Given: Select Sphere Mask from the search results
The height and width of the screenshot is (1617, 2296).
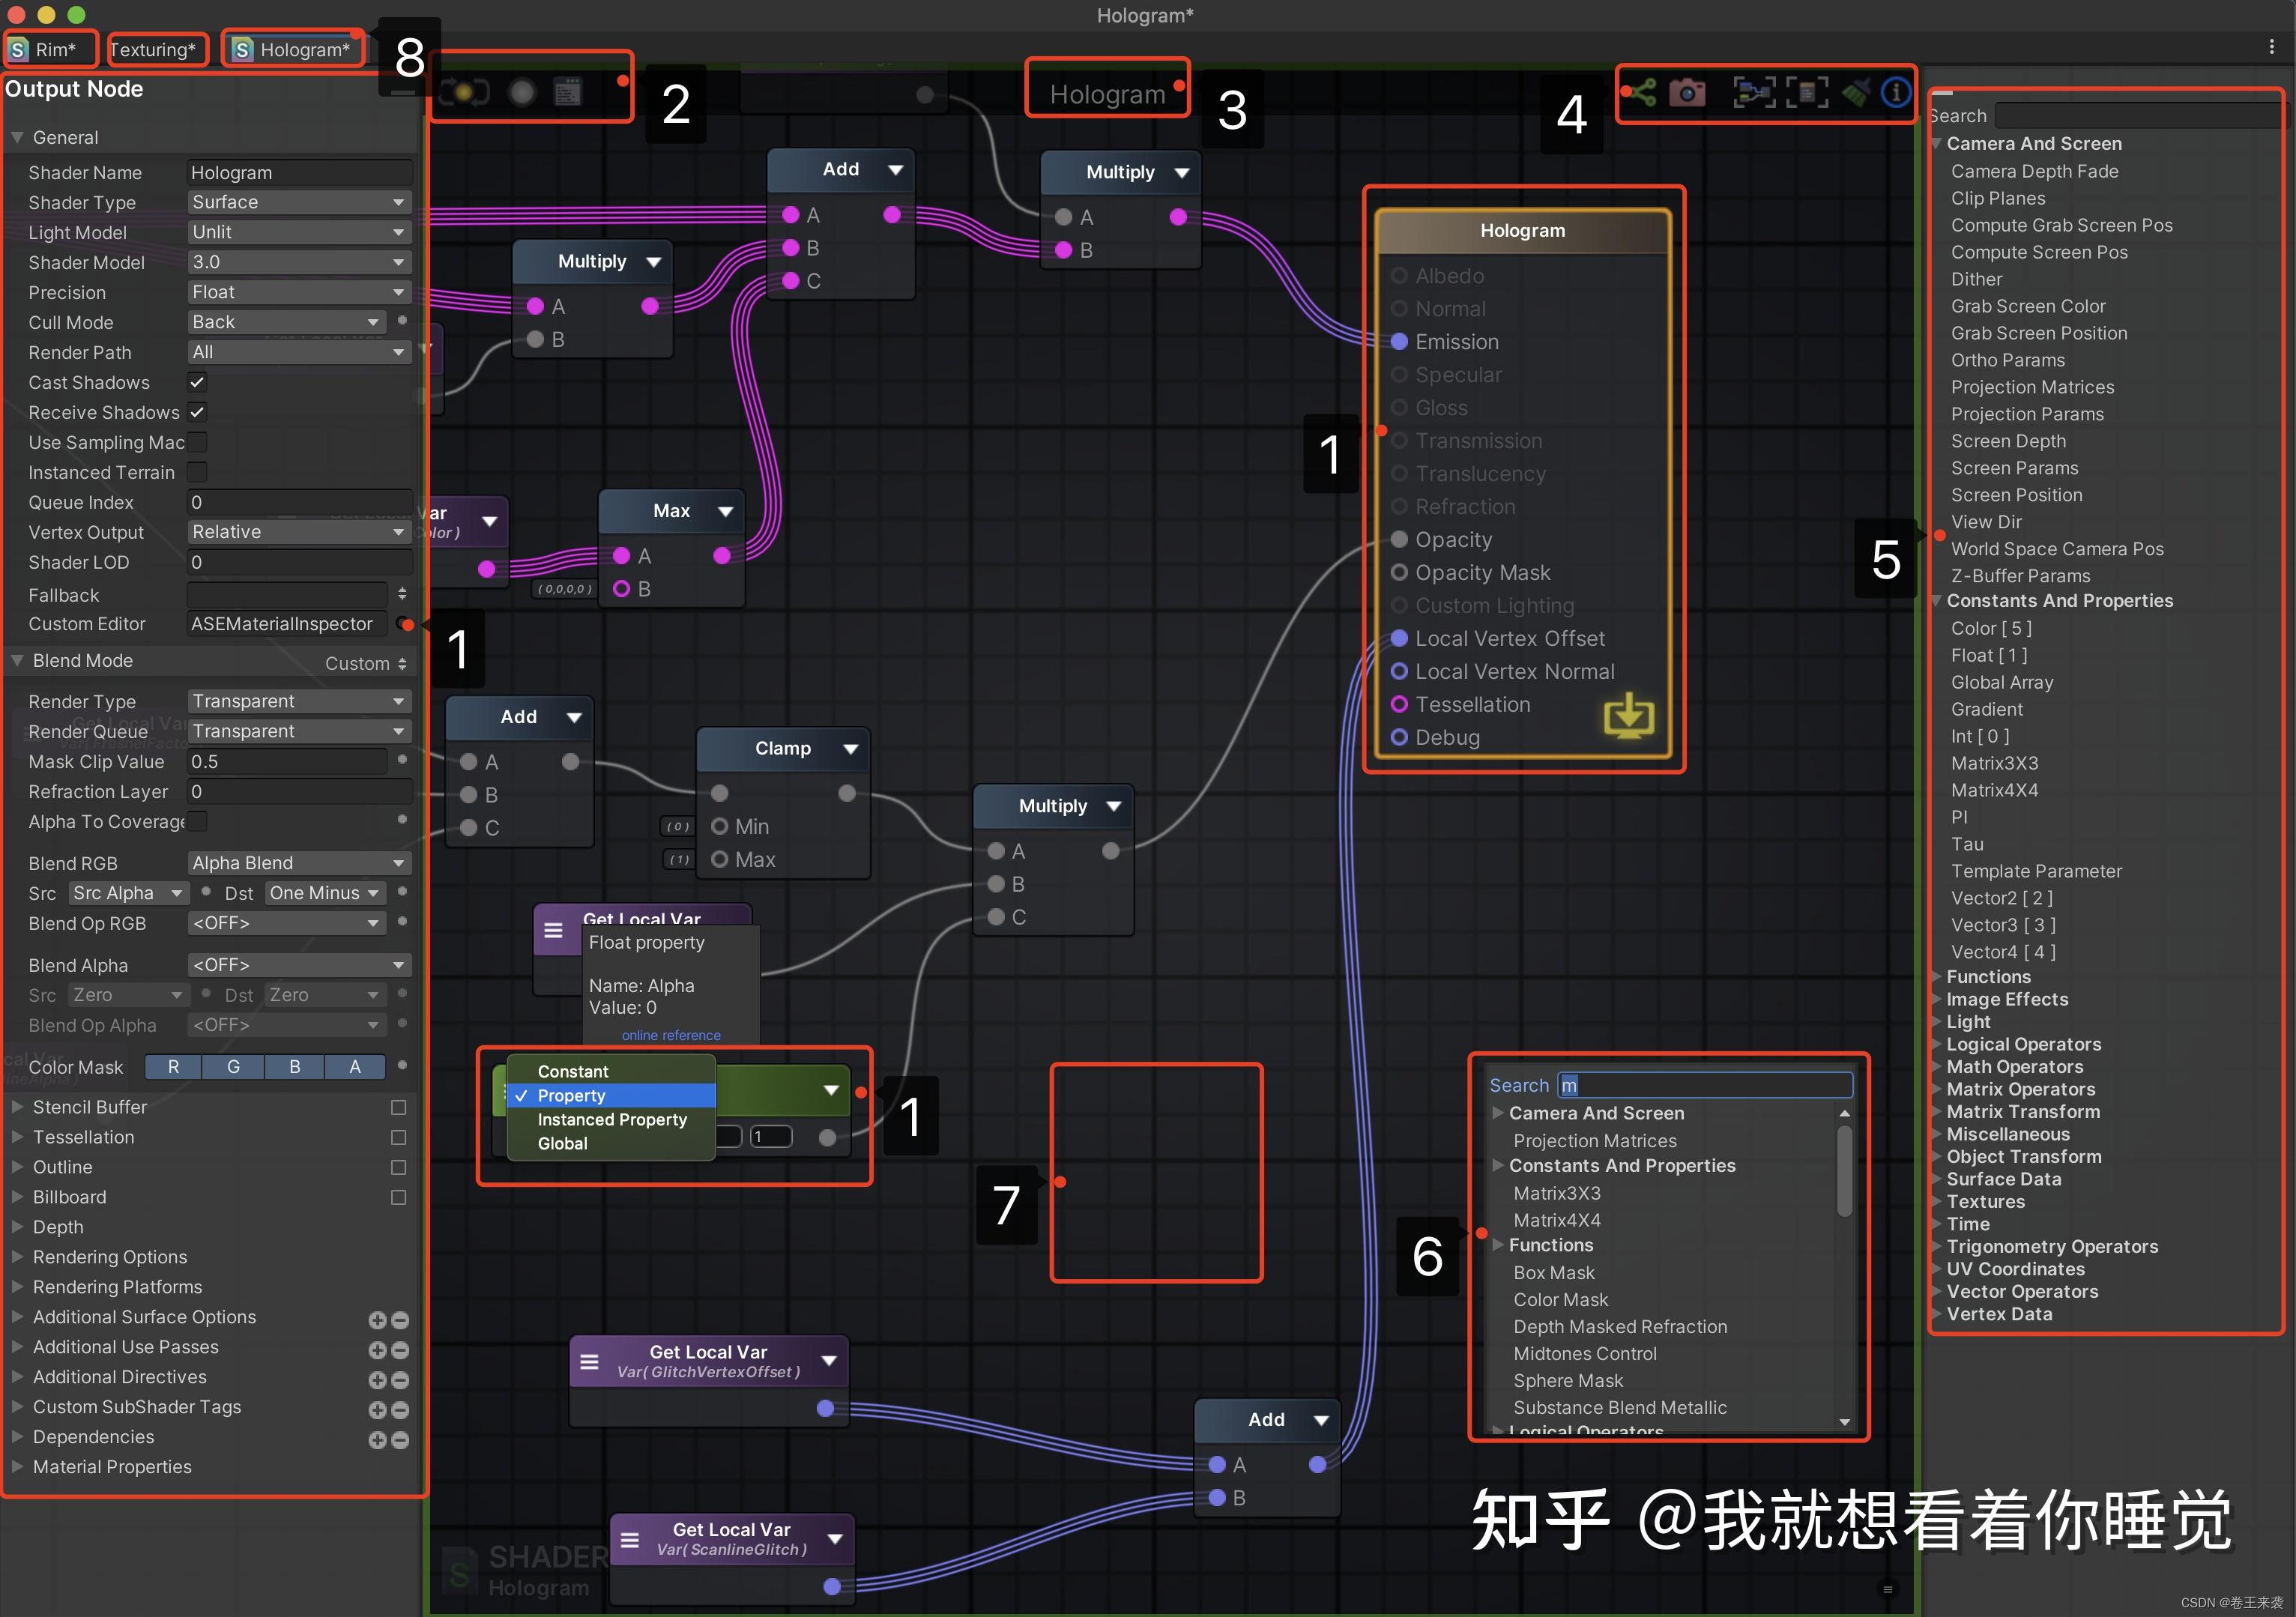Looking at the screenshot, I should coord(1569,1380).
